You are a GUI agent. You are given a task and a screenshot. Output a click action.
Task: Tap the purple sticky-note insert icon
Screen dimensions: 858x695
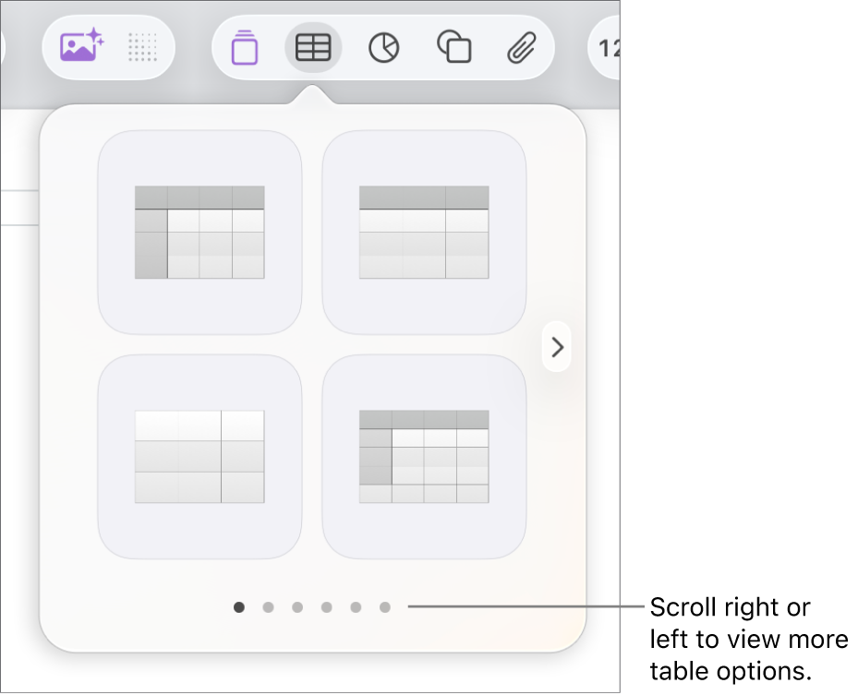pyautogui.click(x=244, y=47)
